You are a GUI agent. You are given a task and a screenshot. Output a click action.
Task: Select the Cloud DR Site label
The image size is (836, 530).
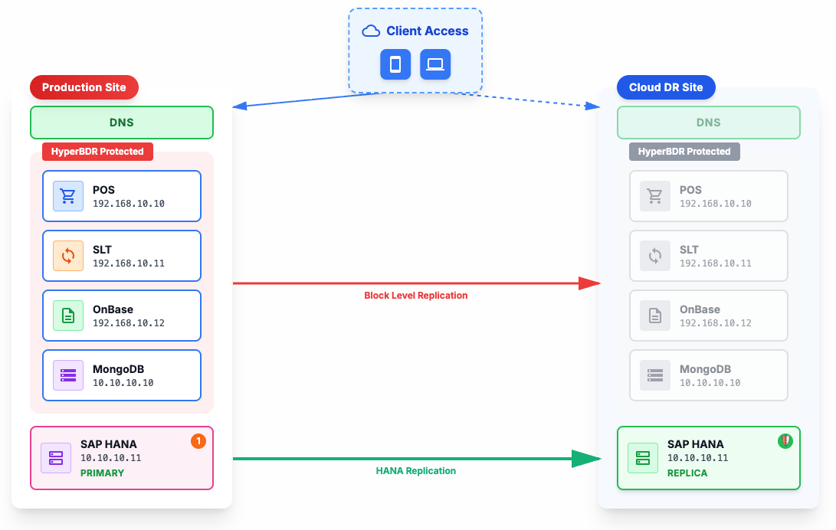click(666, 87)
